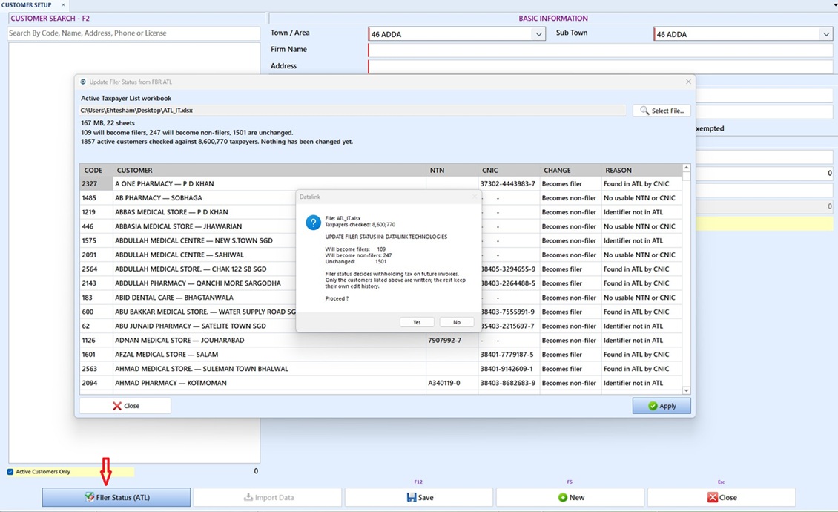Select row ADNAN MEDICAL STORE — JOUHARABAD

point(381,341)
